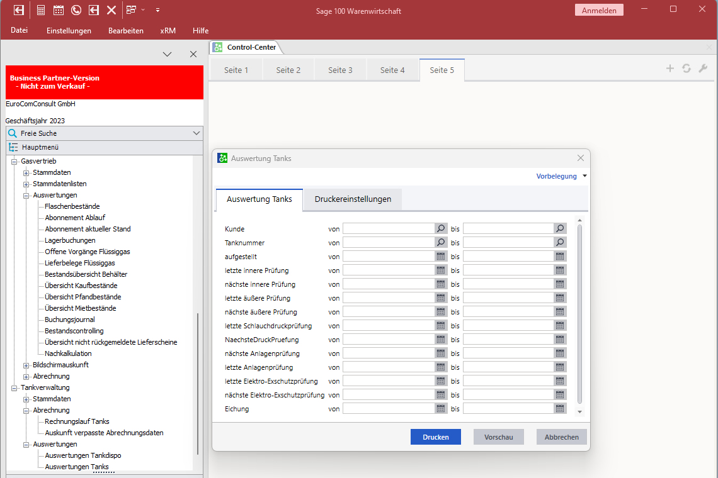Click the telephone icon in toolbar
The width and height of the screenshot is (718, 478).
tap(76, 10)
